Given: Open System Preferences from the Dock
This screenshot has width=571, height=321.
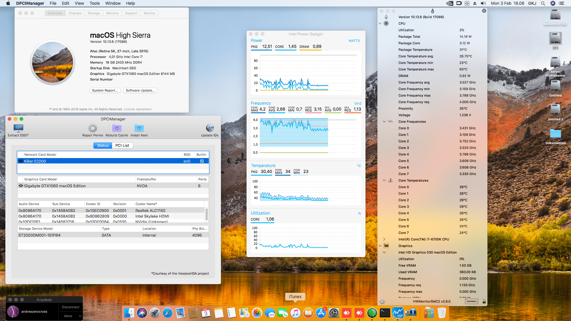Looking at the screenshot, I should pyautogui.click(x=334, y=313).
